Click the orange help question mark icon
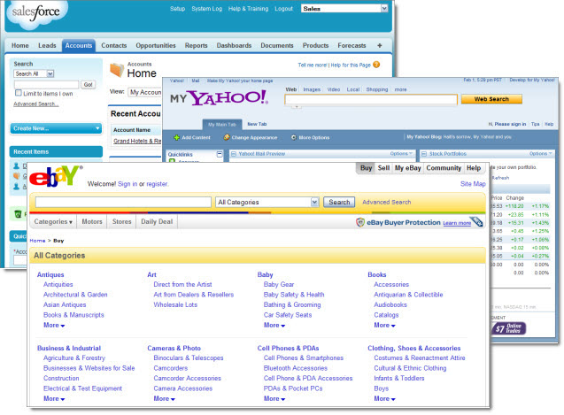Viewport: 564px width, 415px height. [376, 65]
